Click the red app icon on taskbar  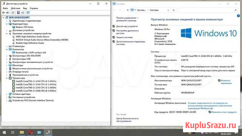click(x=31, y=133)
